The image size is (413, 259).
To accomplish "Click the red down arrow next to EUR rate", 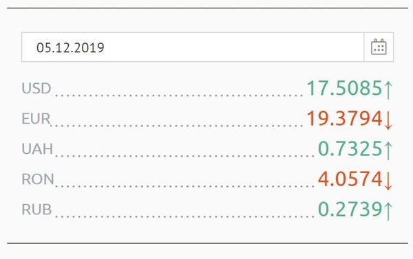I will pyautogui.click(x=388, y=120).
